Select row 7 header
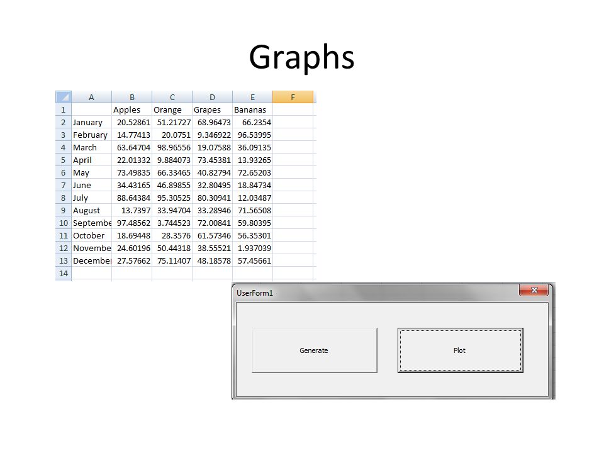Viewport: 604px width, 453px height. click(64, 185)
